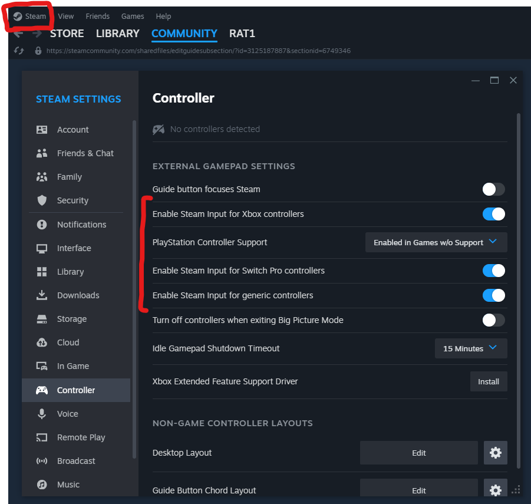This screenshot has height=504, width=531.
Task: Toggle turn off controllers exiting Big Picture
Action: (x=493, y=320)
